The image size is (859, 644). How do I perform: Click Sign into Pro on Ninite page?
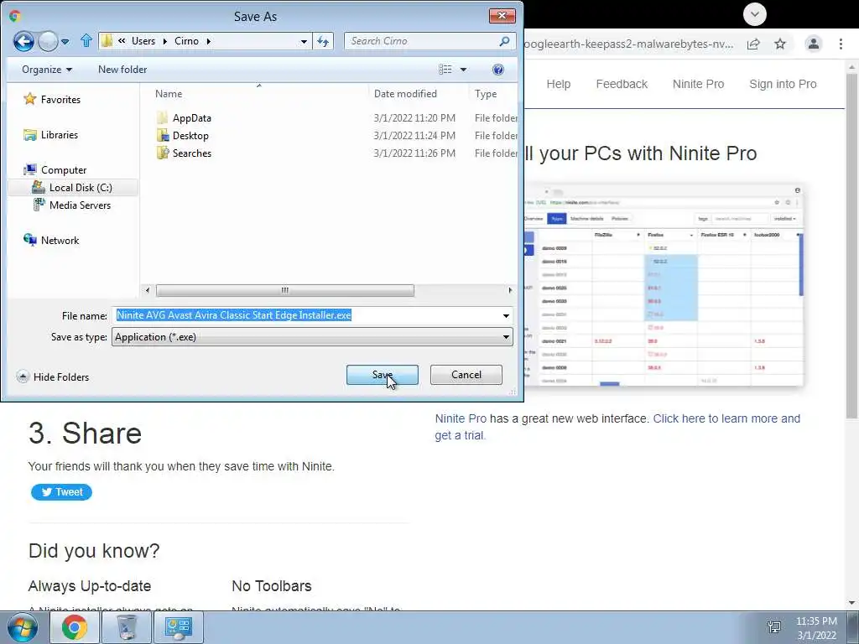tap(783, 84)
